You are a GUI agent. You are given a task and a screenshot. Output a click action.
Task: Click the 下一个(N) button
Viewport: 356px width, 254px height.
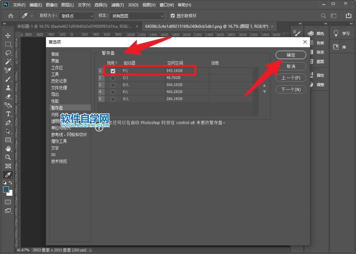pyautogui.click(x=291, y=89)
